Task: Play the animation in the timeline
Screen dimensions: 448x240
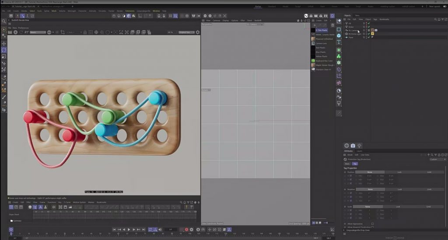Action: 129,230
